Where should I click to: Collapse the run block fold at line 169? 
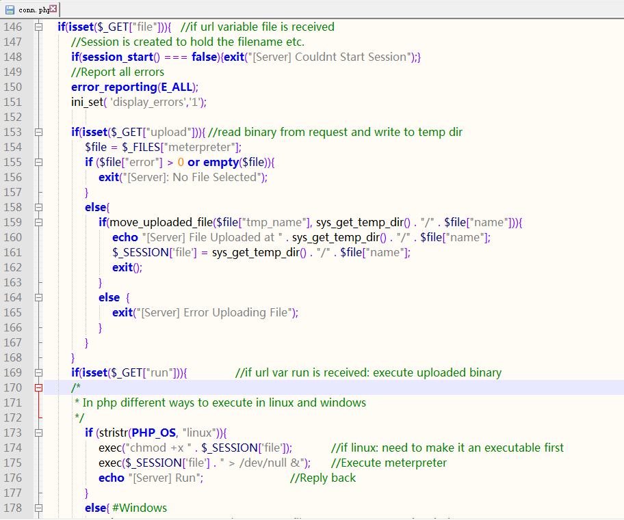pyautogui.click(x=38, y=373)
